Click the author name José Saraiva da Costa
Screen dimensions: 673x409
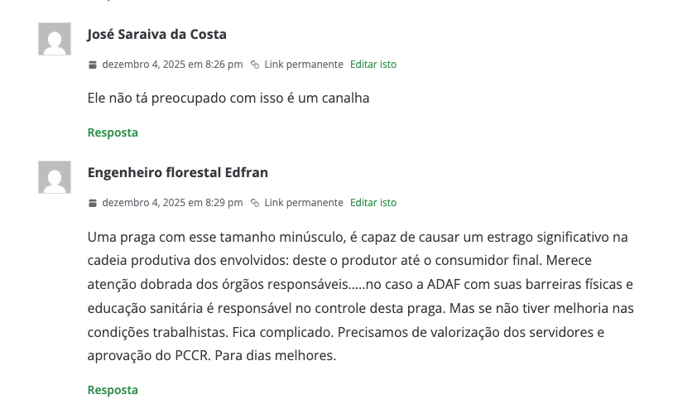pyautogui.click(x=156, y=34)
